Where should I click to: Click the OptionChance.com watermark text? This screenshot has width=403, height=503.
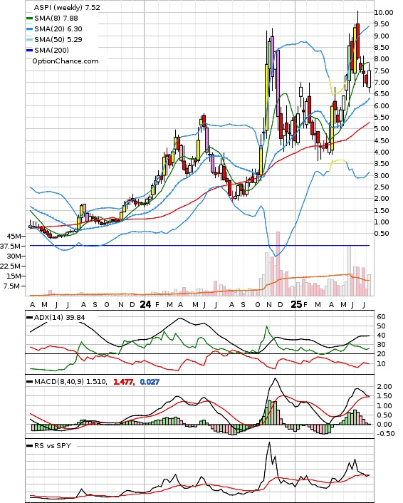tap(66, 61)
